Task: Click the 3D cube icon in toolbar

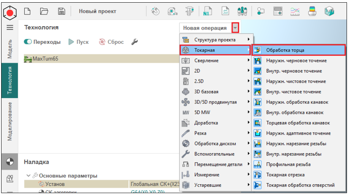Action: pos(329,11)
